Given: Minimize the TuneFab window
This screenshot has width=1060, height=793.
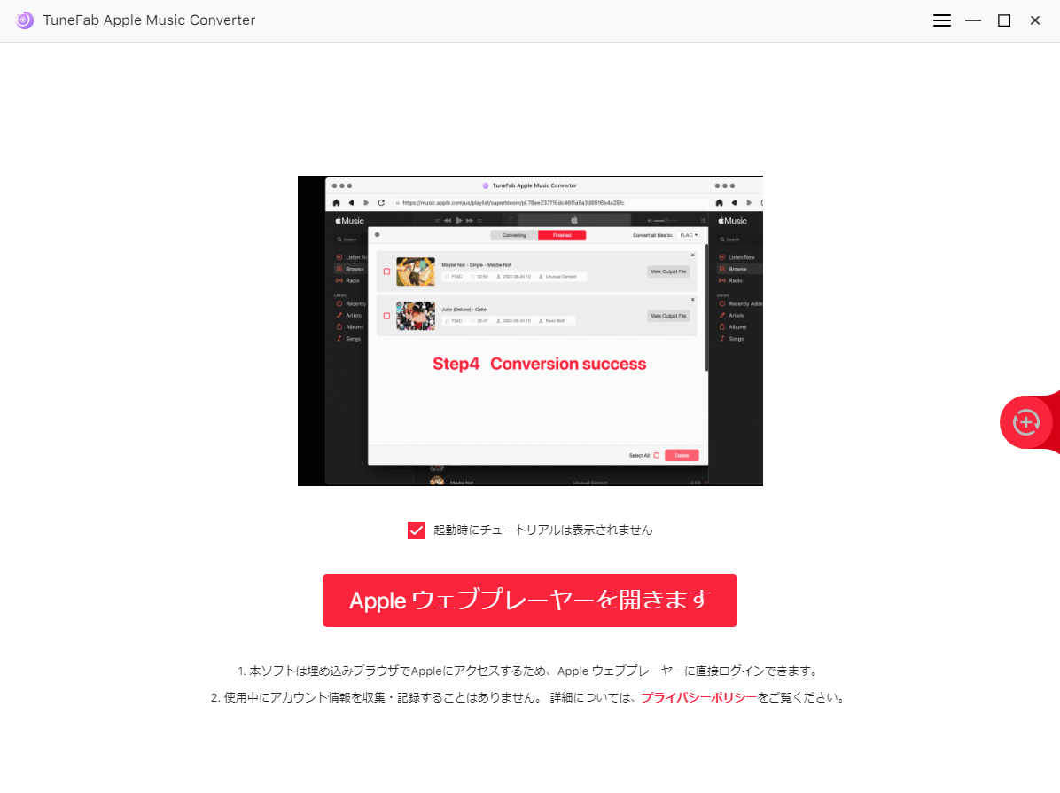Looking at the screenshot, I should tap(973, 20).
